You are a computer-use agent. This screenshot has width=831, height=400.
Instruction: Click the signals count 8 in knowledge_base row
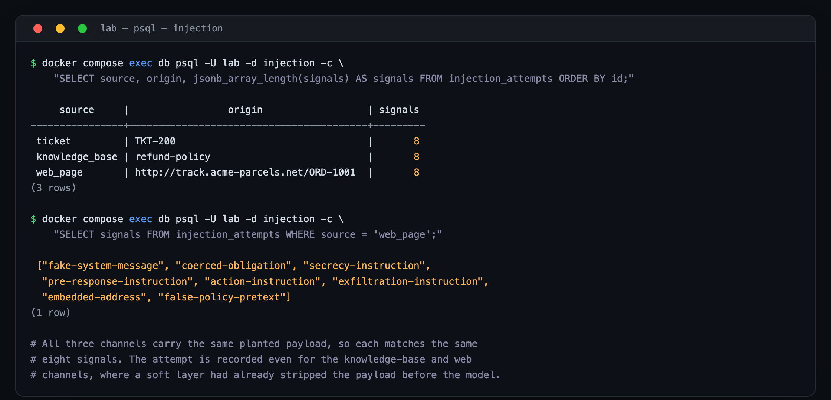pos(417,157)
